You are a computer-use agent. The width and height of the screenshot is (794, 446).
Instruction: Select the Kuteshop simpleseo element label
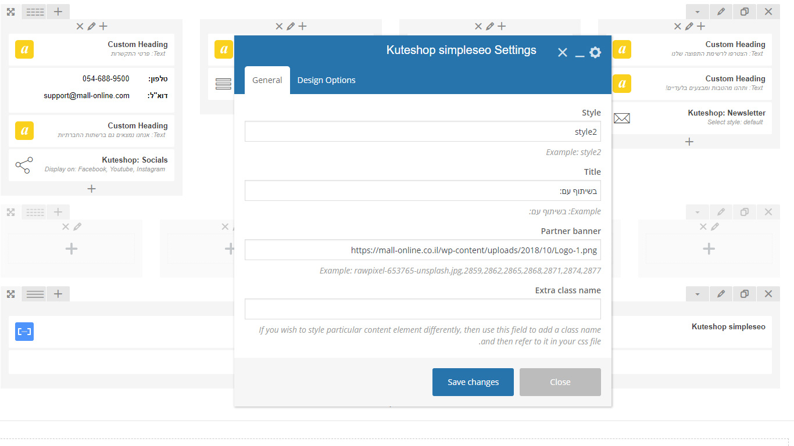[728, 327]
